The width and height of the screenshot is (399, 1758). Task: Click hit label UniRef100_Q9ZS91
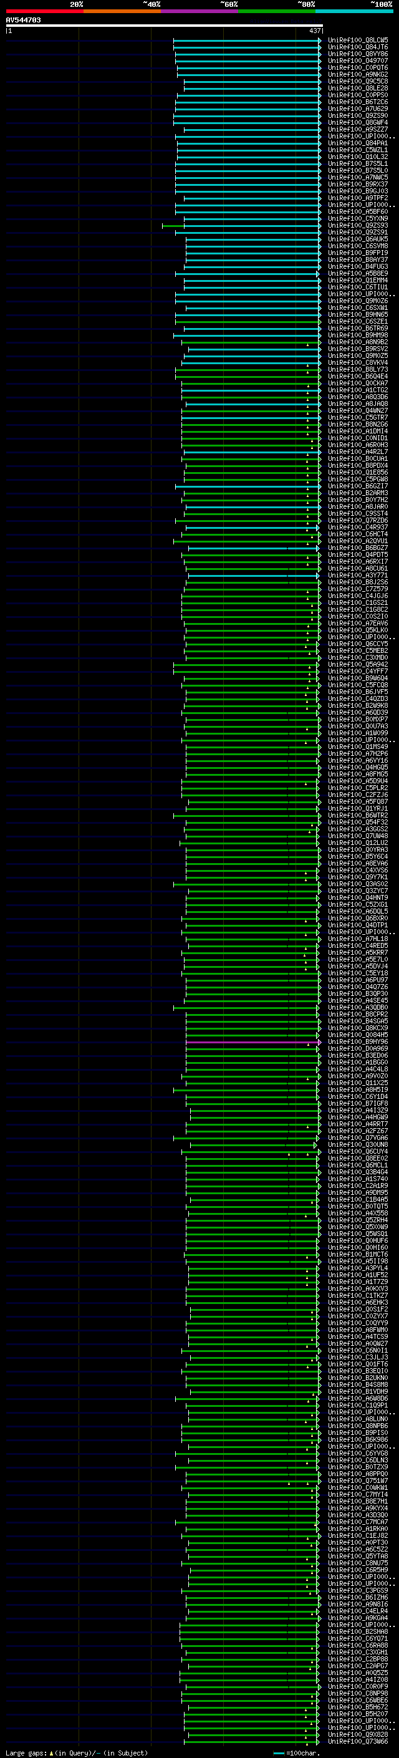(358, 232)
